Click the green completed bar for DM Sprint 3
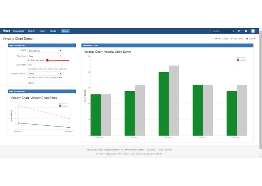262x186 pixels. click(164, 104)
